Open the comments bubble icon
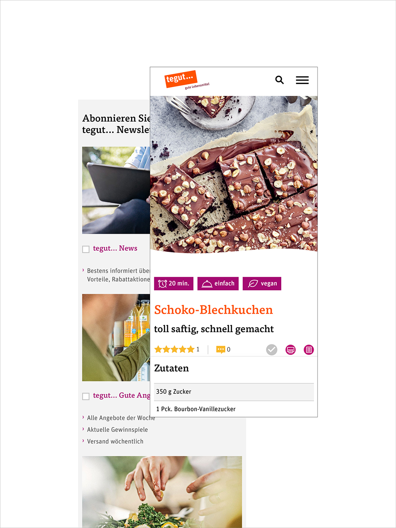Screen dimensions: 396x528 tap(221, 349)
